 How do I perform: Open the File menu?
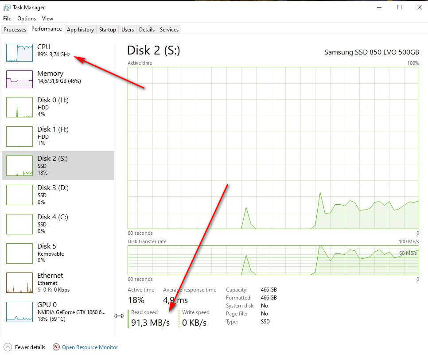[x=7, y=19]
